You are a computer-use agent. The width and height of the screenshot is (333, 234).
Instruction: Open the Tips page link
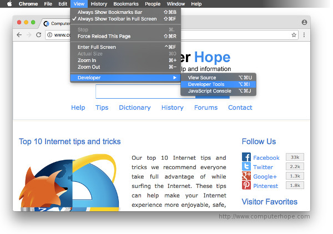102,108
